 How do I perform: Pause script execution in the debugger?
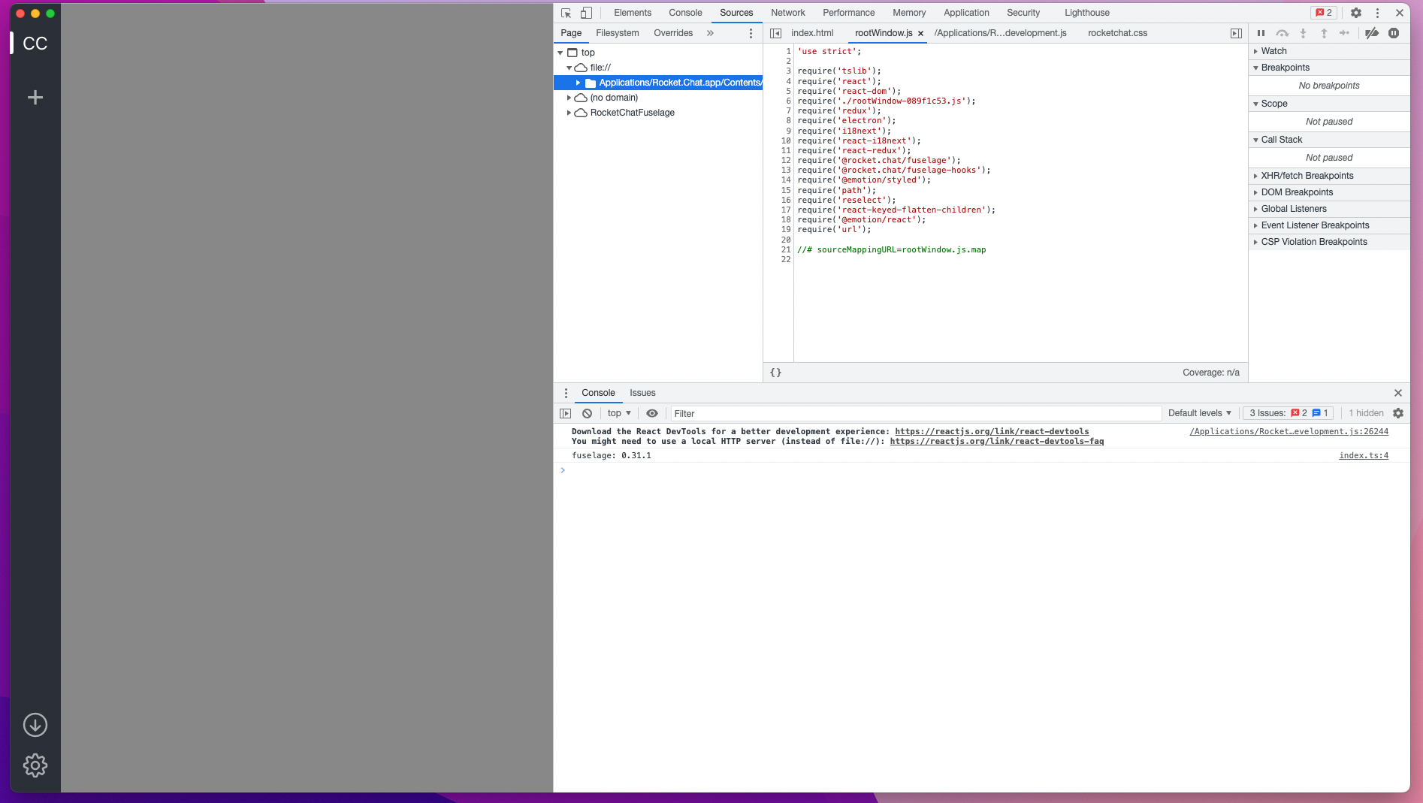[x=1261, y=33]
